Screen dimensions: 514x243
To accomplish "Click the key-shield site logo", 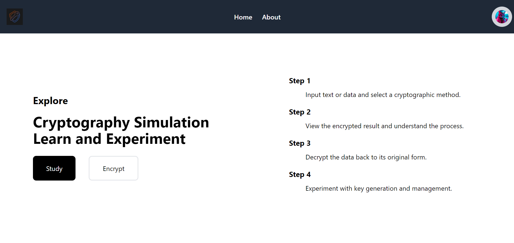I will click(x=15, y=17).
